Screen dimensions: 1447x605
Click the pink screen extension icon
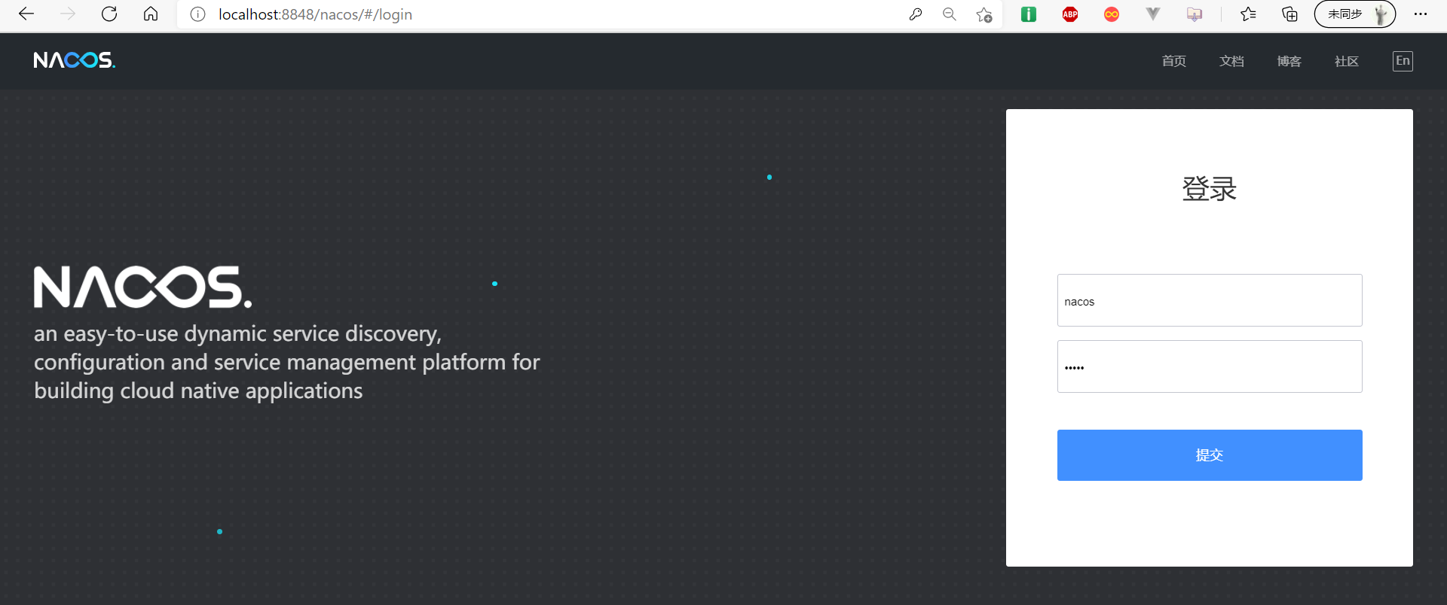(x=1195, y=14)
